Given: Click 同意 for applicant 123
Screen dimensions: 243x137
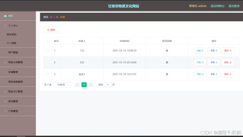Looking at the screenshot, I should pos(214,51).
